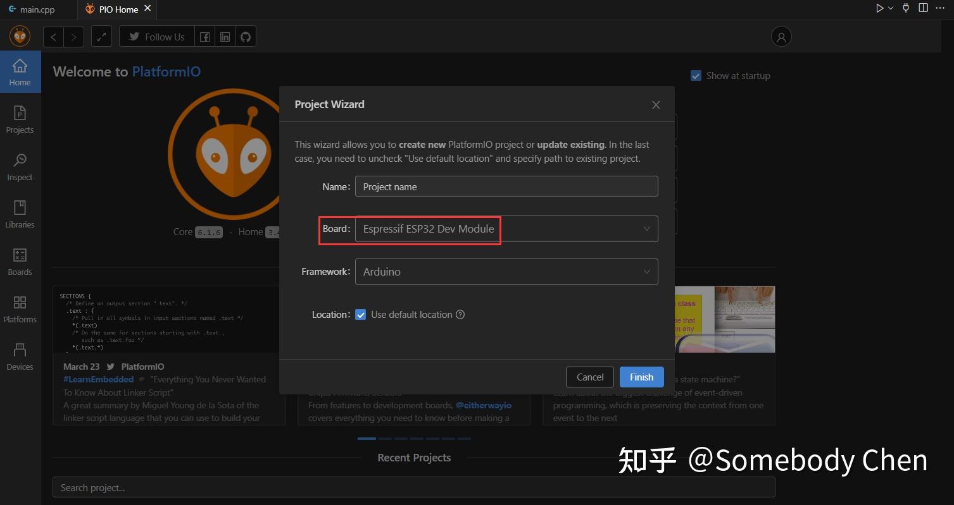Open the LinkedIn icon link
This screenshot has width=954, height=505.
[225, 37]
